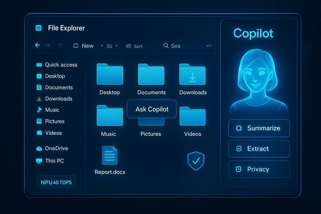Choose Ask Copilot from the popup
Viewport: 321px width, 214px height.
coord(152,109)
